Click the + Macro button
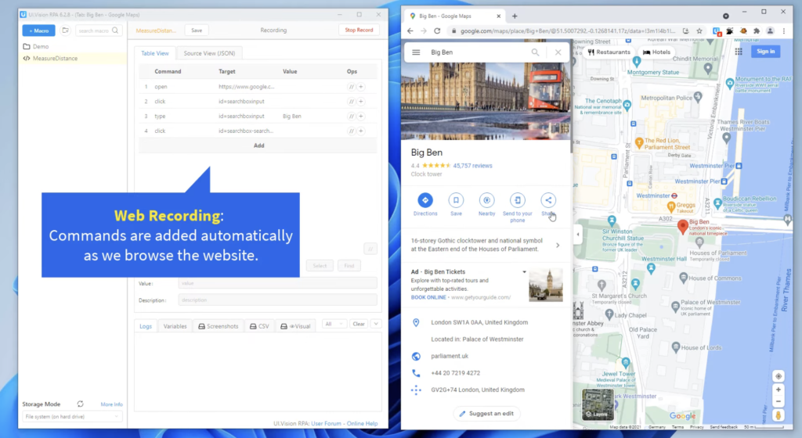 coord(38,31)
